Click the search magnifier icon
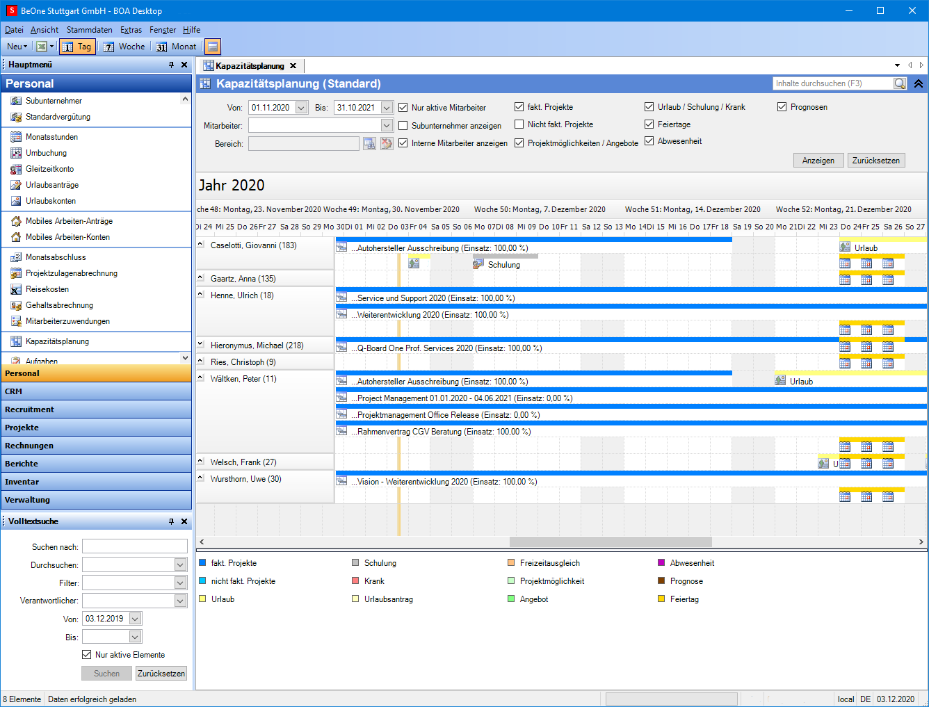Screen dimensions: 929x707 pyautogui.click(x=900, y=83)
